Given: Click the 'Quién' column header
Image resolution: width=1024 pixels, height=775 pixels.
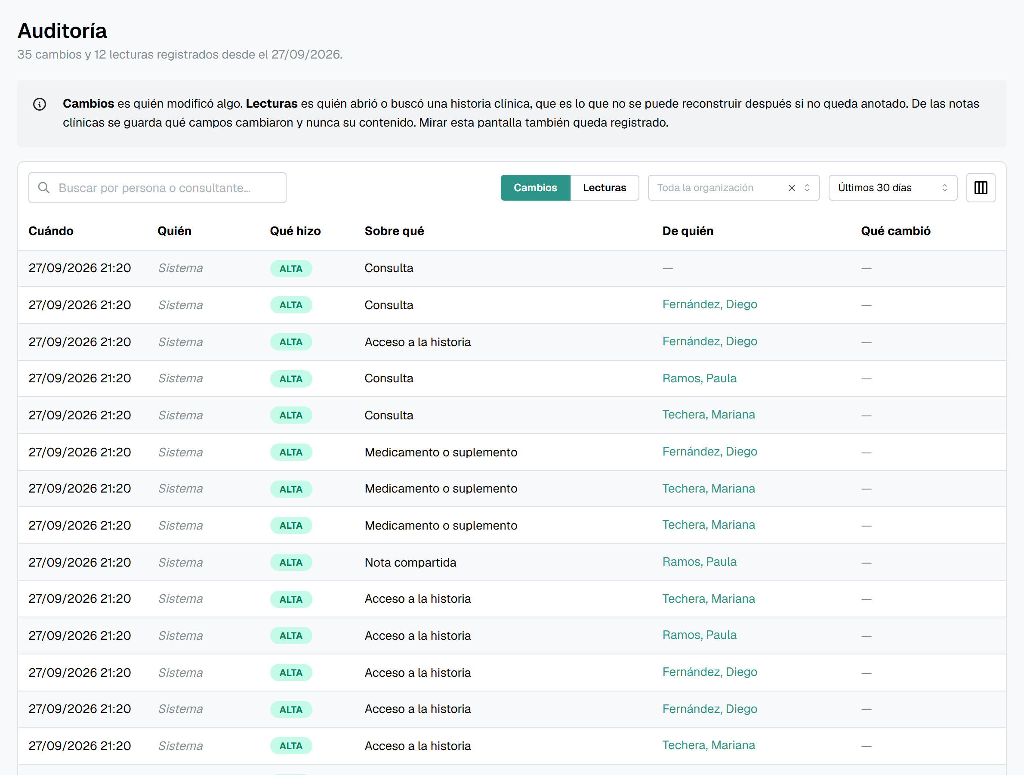Looking at the screenshot, I should [174, 231].
